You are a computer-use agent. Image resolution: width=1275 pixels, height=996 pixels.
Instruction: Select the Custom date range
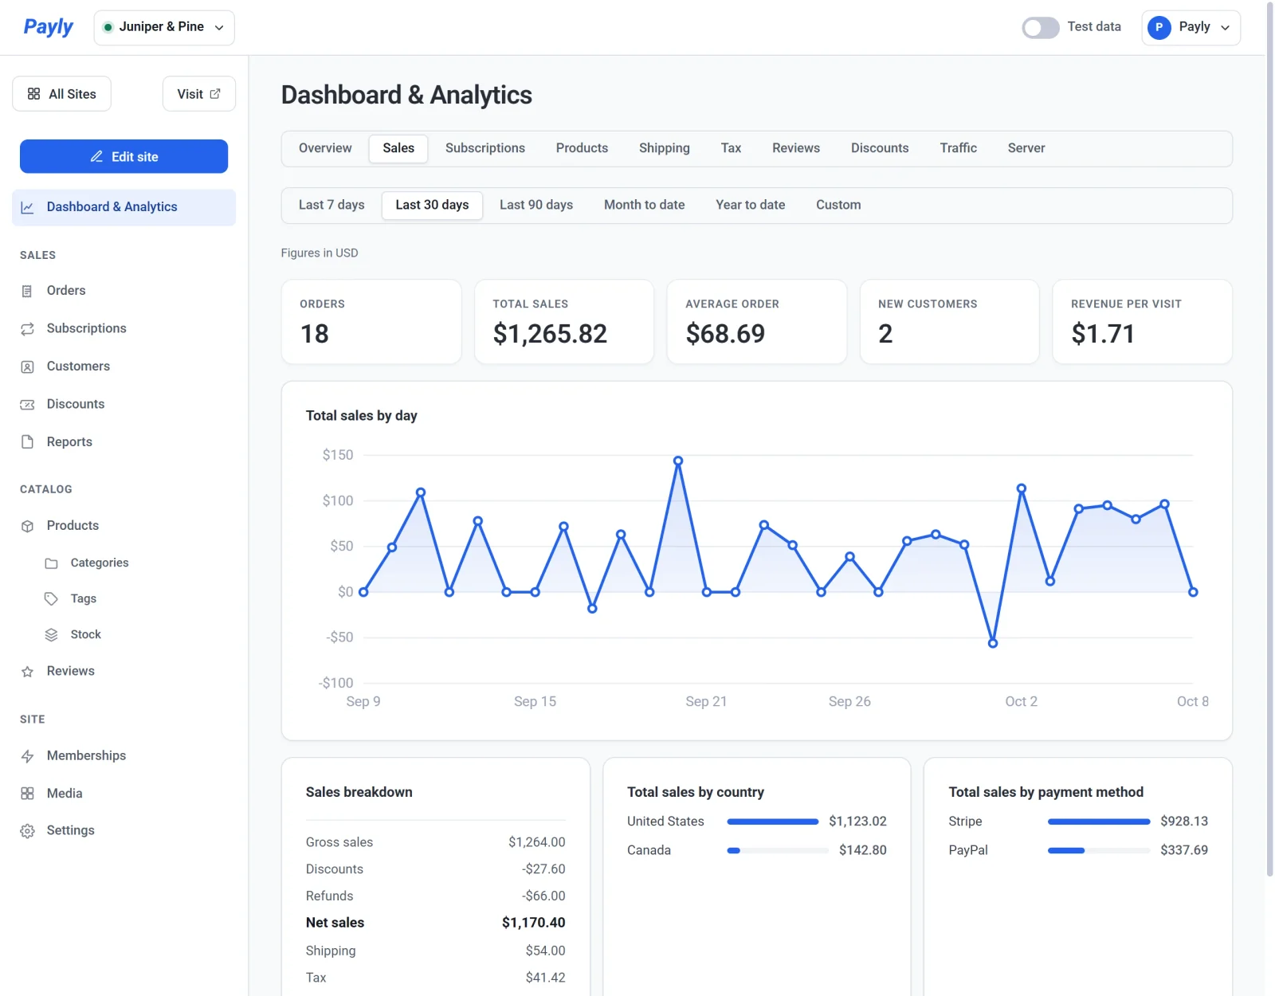838,205
